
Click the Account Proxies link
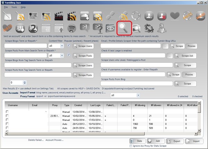click(x=54, y=140)
